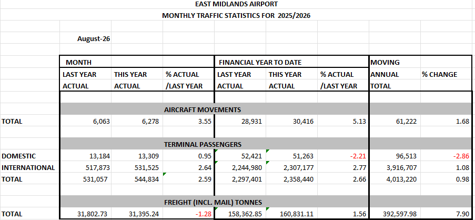Select international year-to-date value 2,307,177
Viewport: 475px width, 220px height.
pos(299,167)
